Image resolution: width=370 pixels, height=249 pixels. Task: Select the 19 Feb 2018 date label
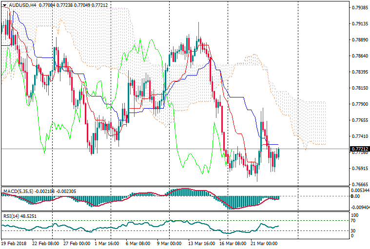coord(14,243)
